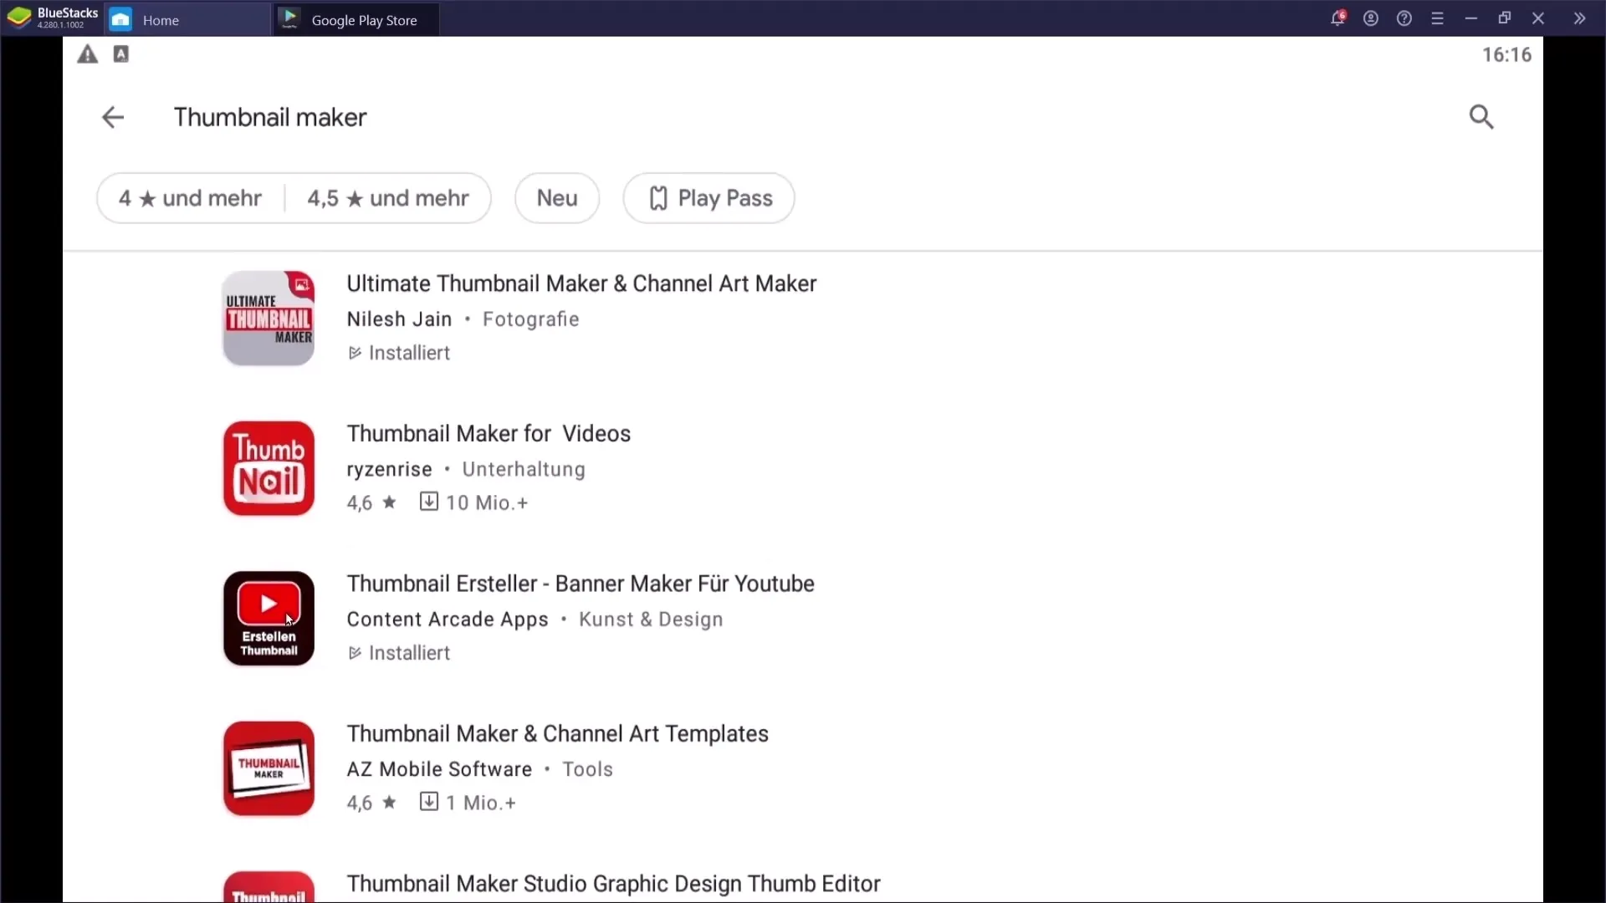Filter by 4,5 stars und mehr

[x=388, y=198]
